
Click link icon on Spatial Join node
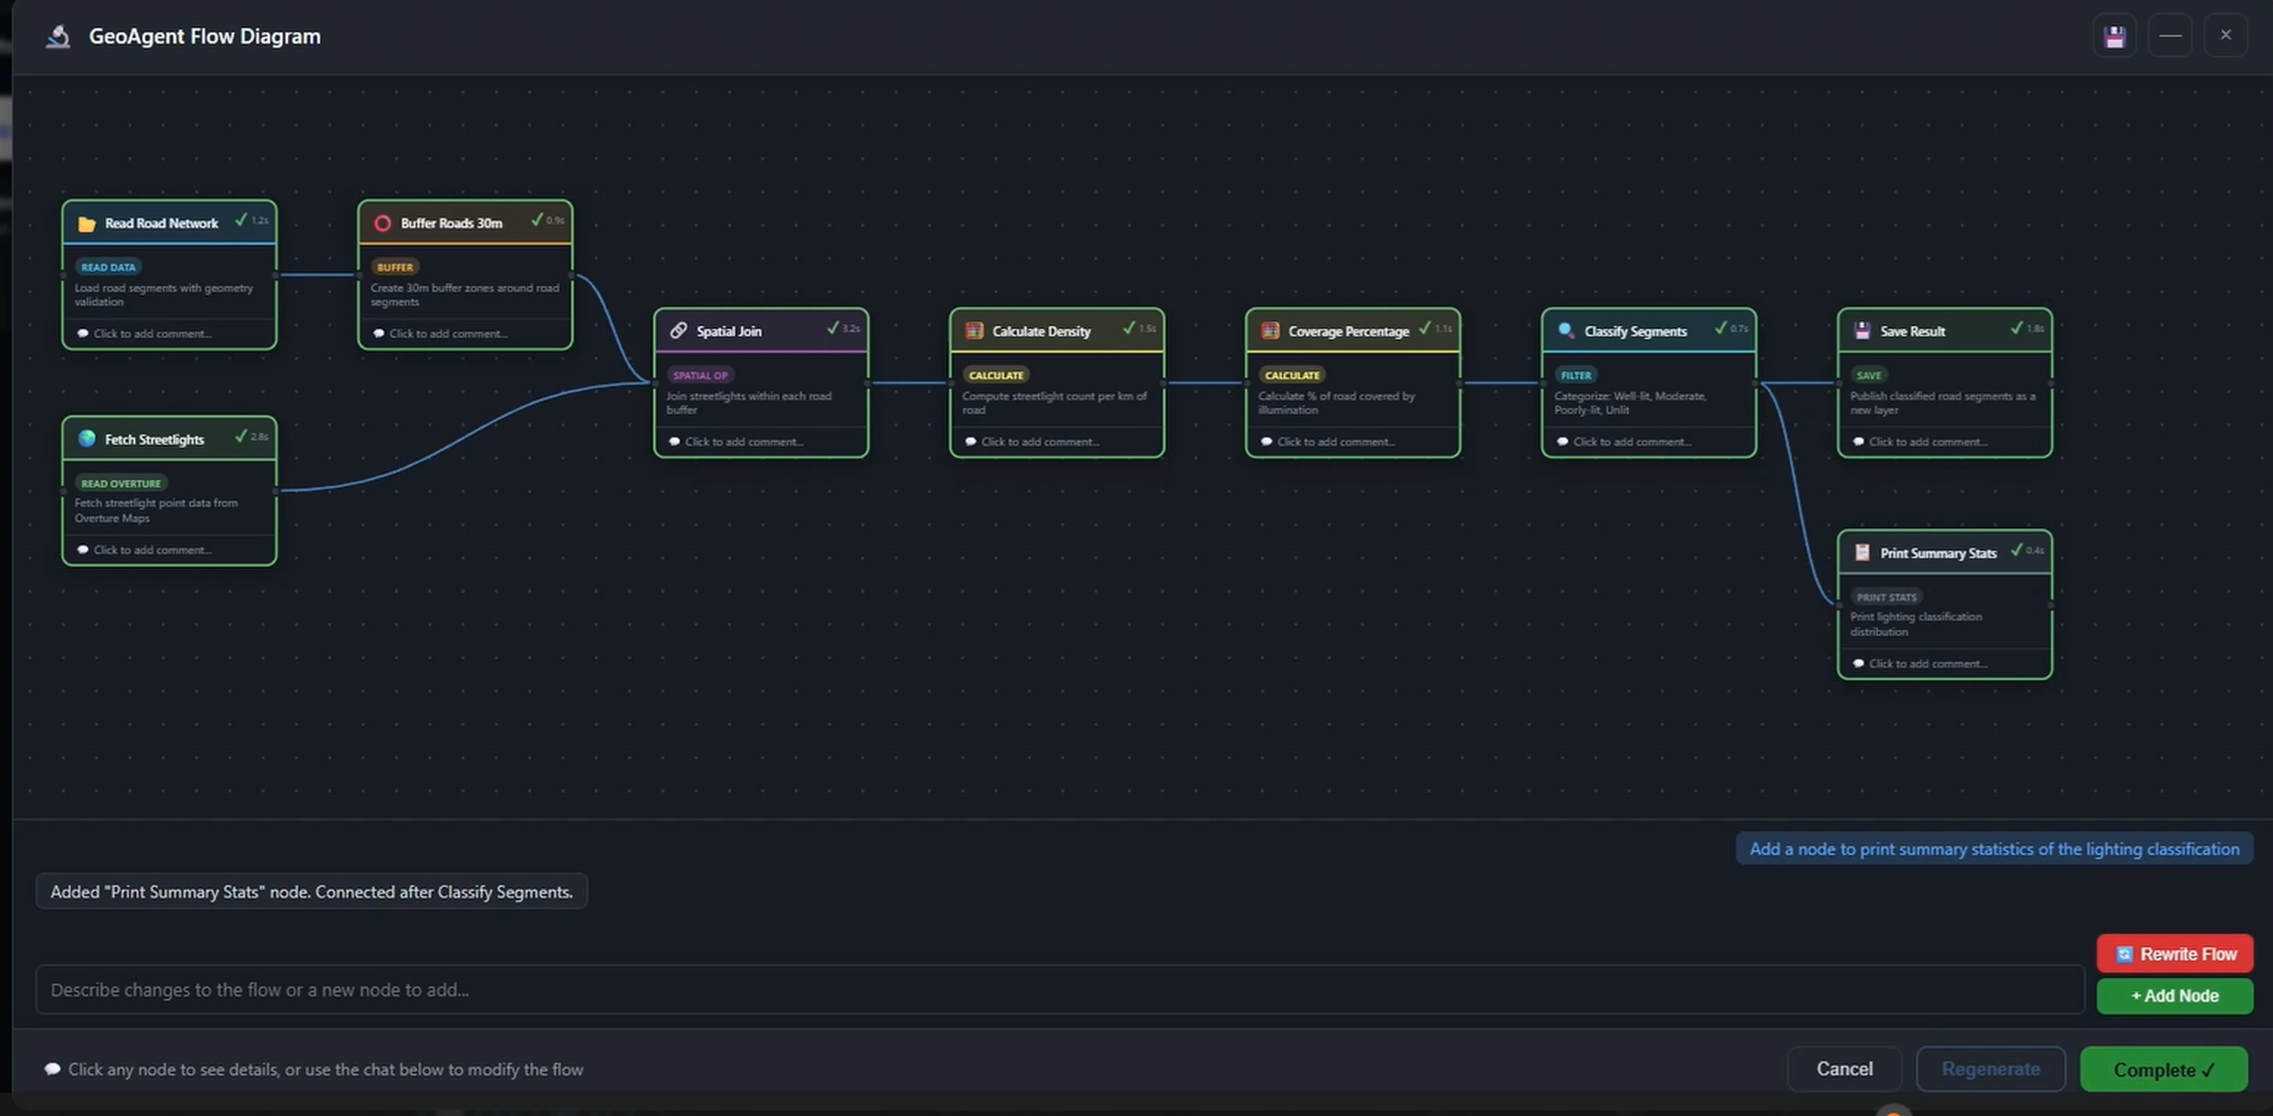click(x=678, y=331)
